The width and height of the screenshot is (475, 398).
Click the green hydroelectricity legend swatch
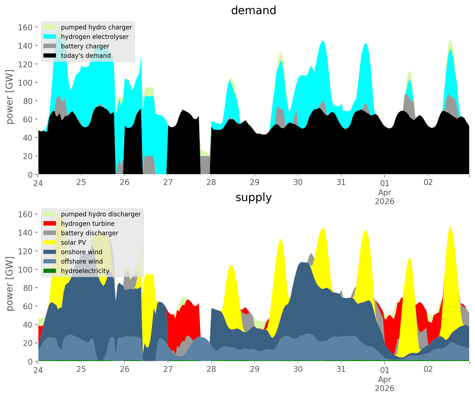[x=50, y=271]
